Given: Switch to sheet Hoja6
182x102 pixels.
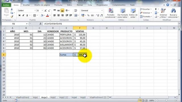Looking at the screenshot, I should (x=74, y=97).
